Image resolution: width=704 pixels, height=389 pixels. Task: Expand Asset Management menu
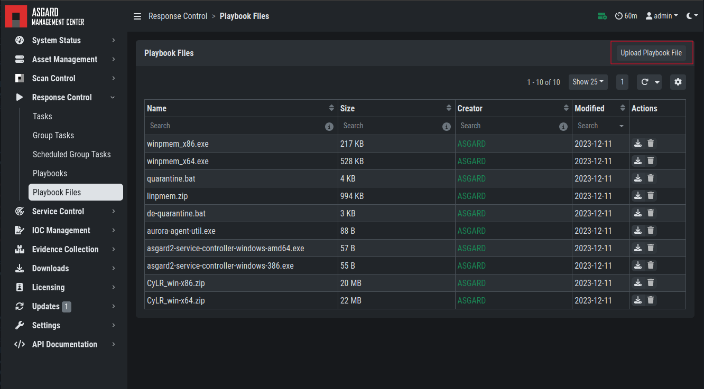64,59
